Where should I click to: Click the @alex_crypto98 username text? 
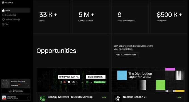click(13, 98)
